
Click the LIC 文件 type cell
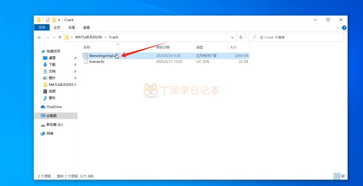pos(203,62)
